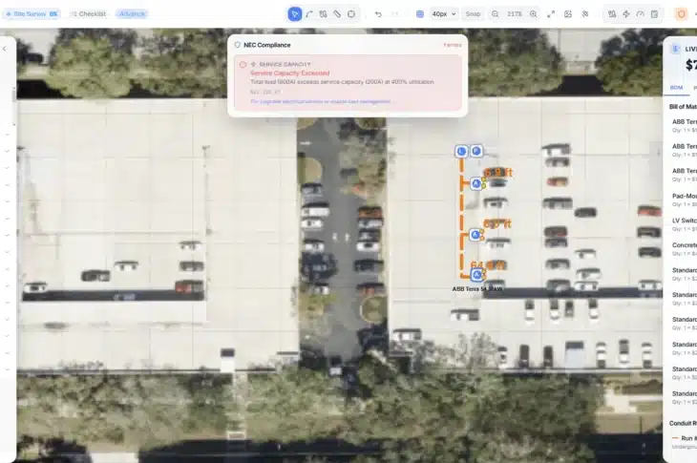Select the pointer selection tool

point(295,14)
